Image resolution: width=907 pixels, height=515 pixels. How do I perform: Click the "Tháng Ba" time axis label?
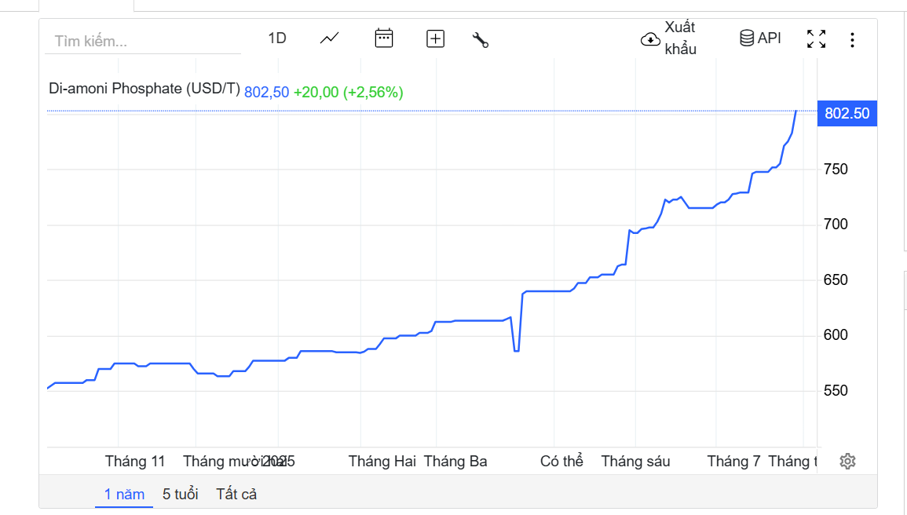point(455,462)
